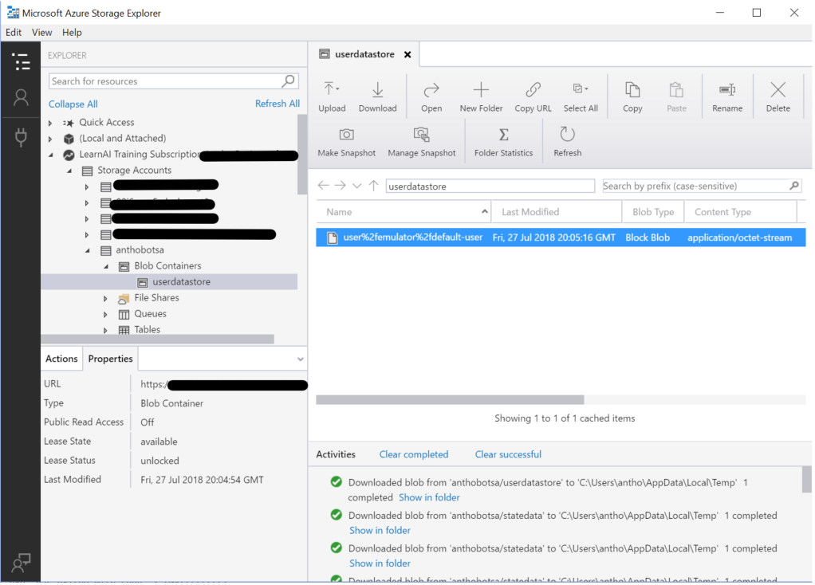Image resolution: width=815 pixels, height=585 pixels.
Task: Open the feedback icon at sidebar bottom
Action: (22, 562)
